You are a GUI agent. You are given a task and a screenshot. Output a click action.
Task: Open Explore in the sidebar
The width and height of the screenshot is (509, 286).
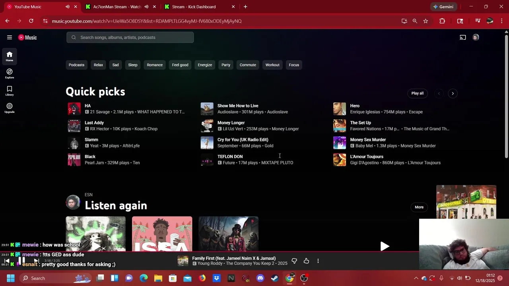point(10,73)
